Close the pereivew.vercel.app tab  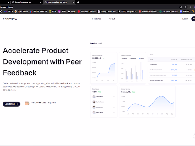73,2
